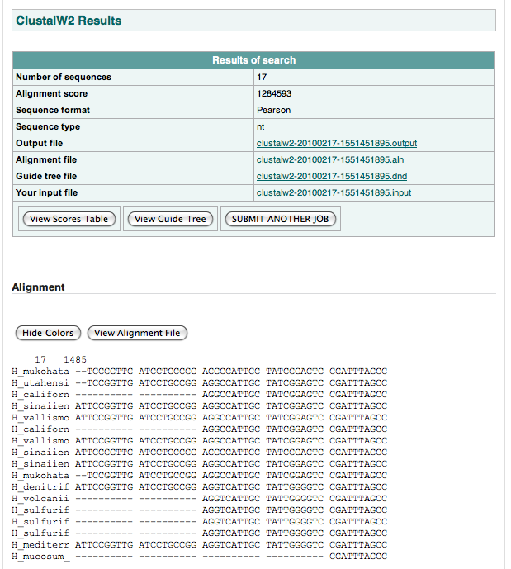The width and height of the screenshot is (511, 569).
Task: Click the Output file label
Action: (39, 144)
